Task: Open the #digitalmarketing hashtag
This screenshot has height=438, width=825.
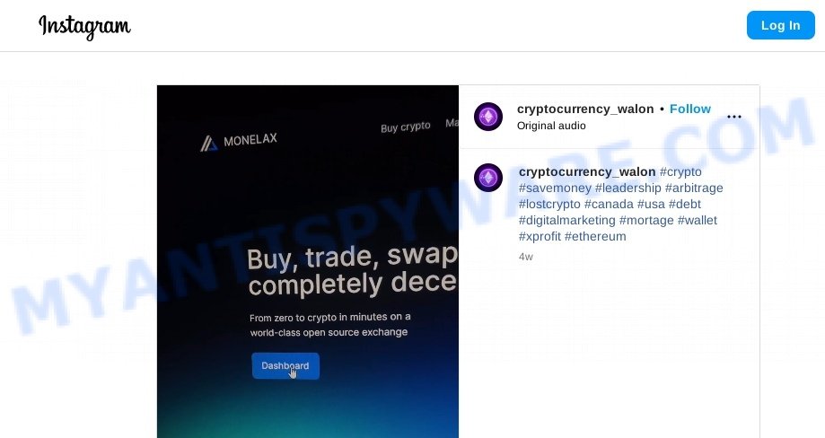Action: (x=567, y=220)
